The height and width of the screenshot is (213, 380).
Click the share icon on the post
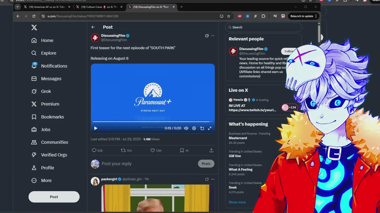click(x=211, y=150)
